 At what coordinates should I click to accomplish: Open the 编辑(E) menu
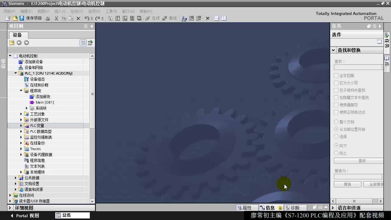pyautogui.click(x=26, y=11)
